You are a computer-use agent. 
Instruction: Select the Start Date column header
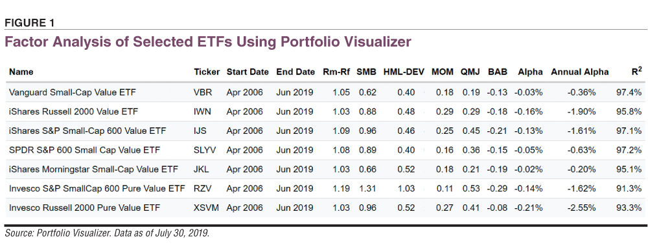pos(248,72)
